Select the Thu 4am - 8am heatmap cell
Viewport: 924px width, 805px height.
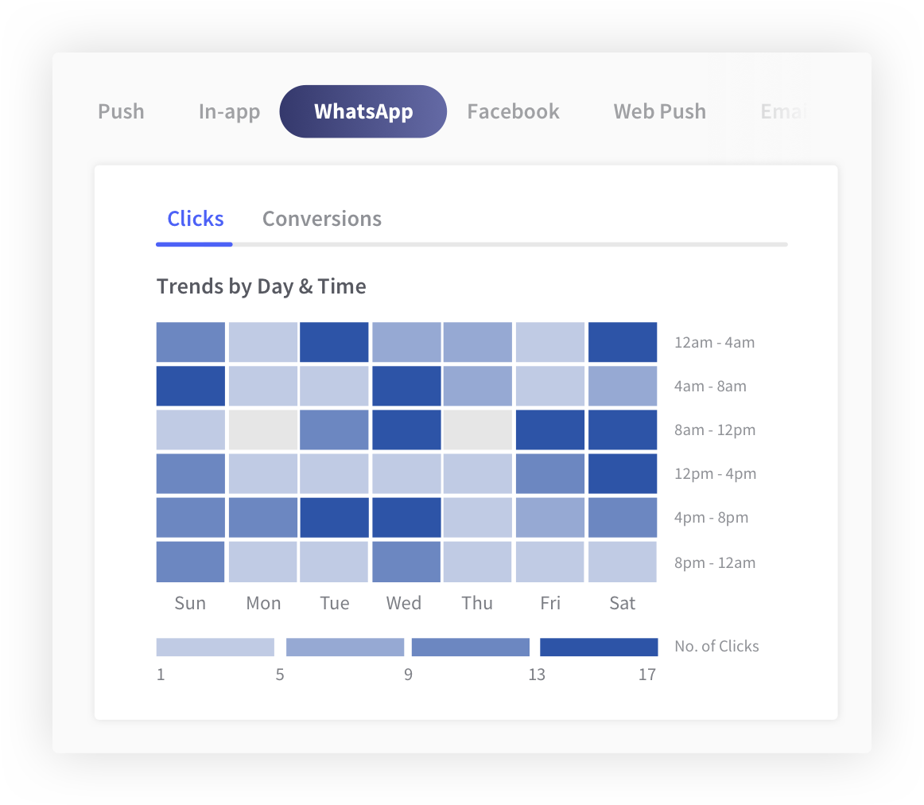(478, 386)
